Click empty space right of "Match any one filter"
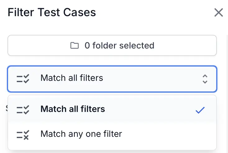 coord(168,134)
